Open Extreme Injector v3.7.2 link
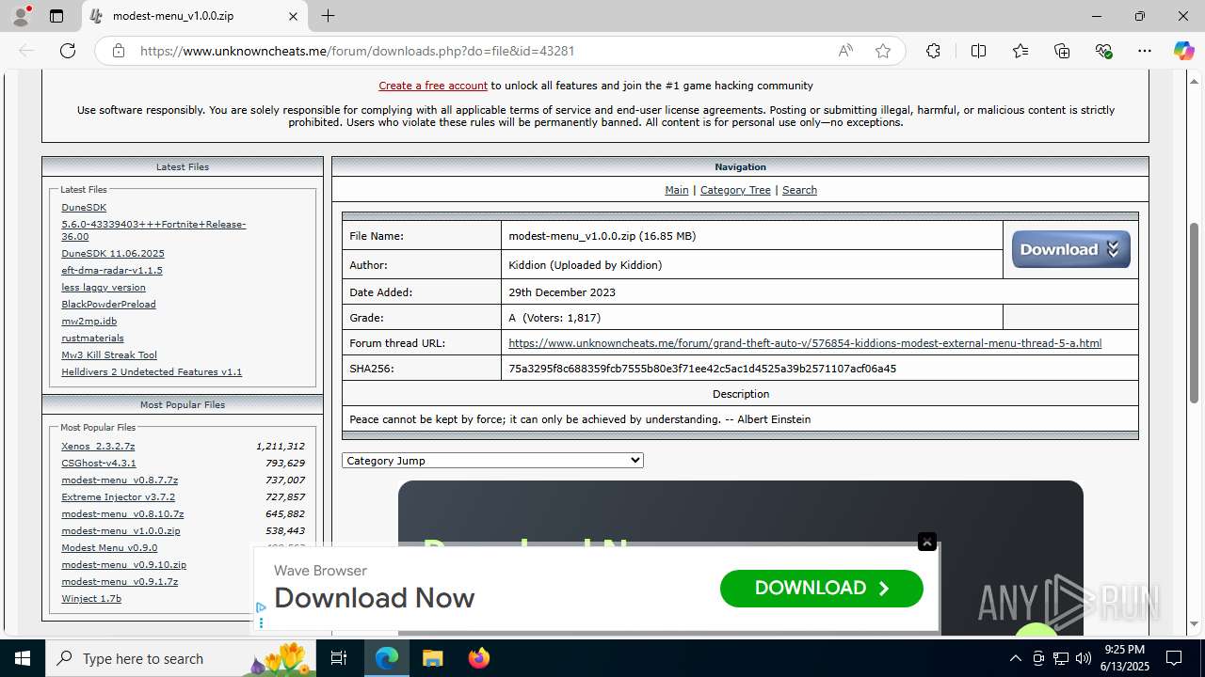The width and height of the screenshot is (1205, 677). pyautogui.click(x=118, y=497)
